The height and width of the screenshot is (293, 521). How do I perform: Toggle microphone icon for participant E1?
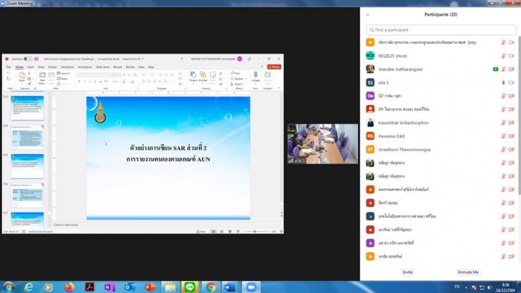click(503, 83)
